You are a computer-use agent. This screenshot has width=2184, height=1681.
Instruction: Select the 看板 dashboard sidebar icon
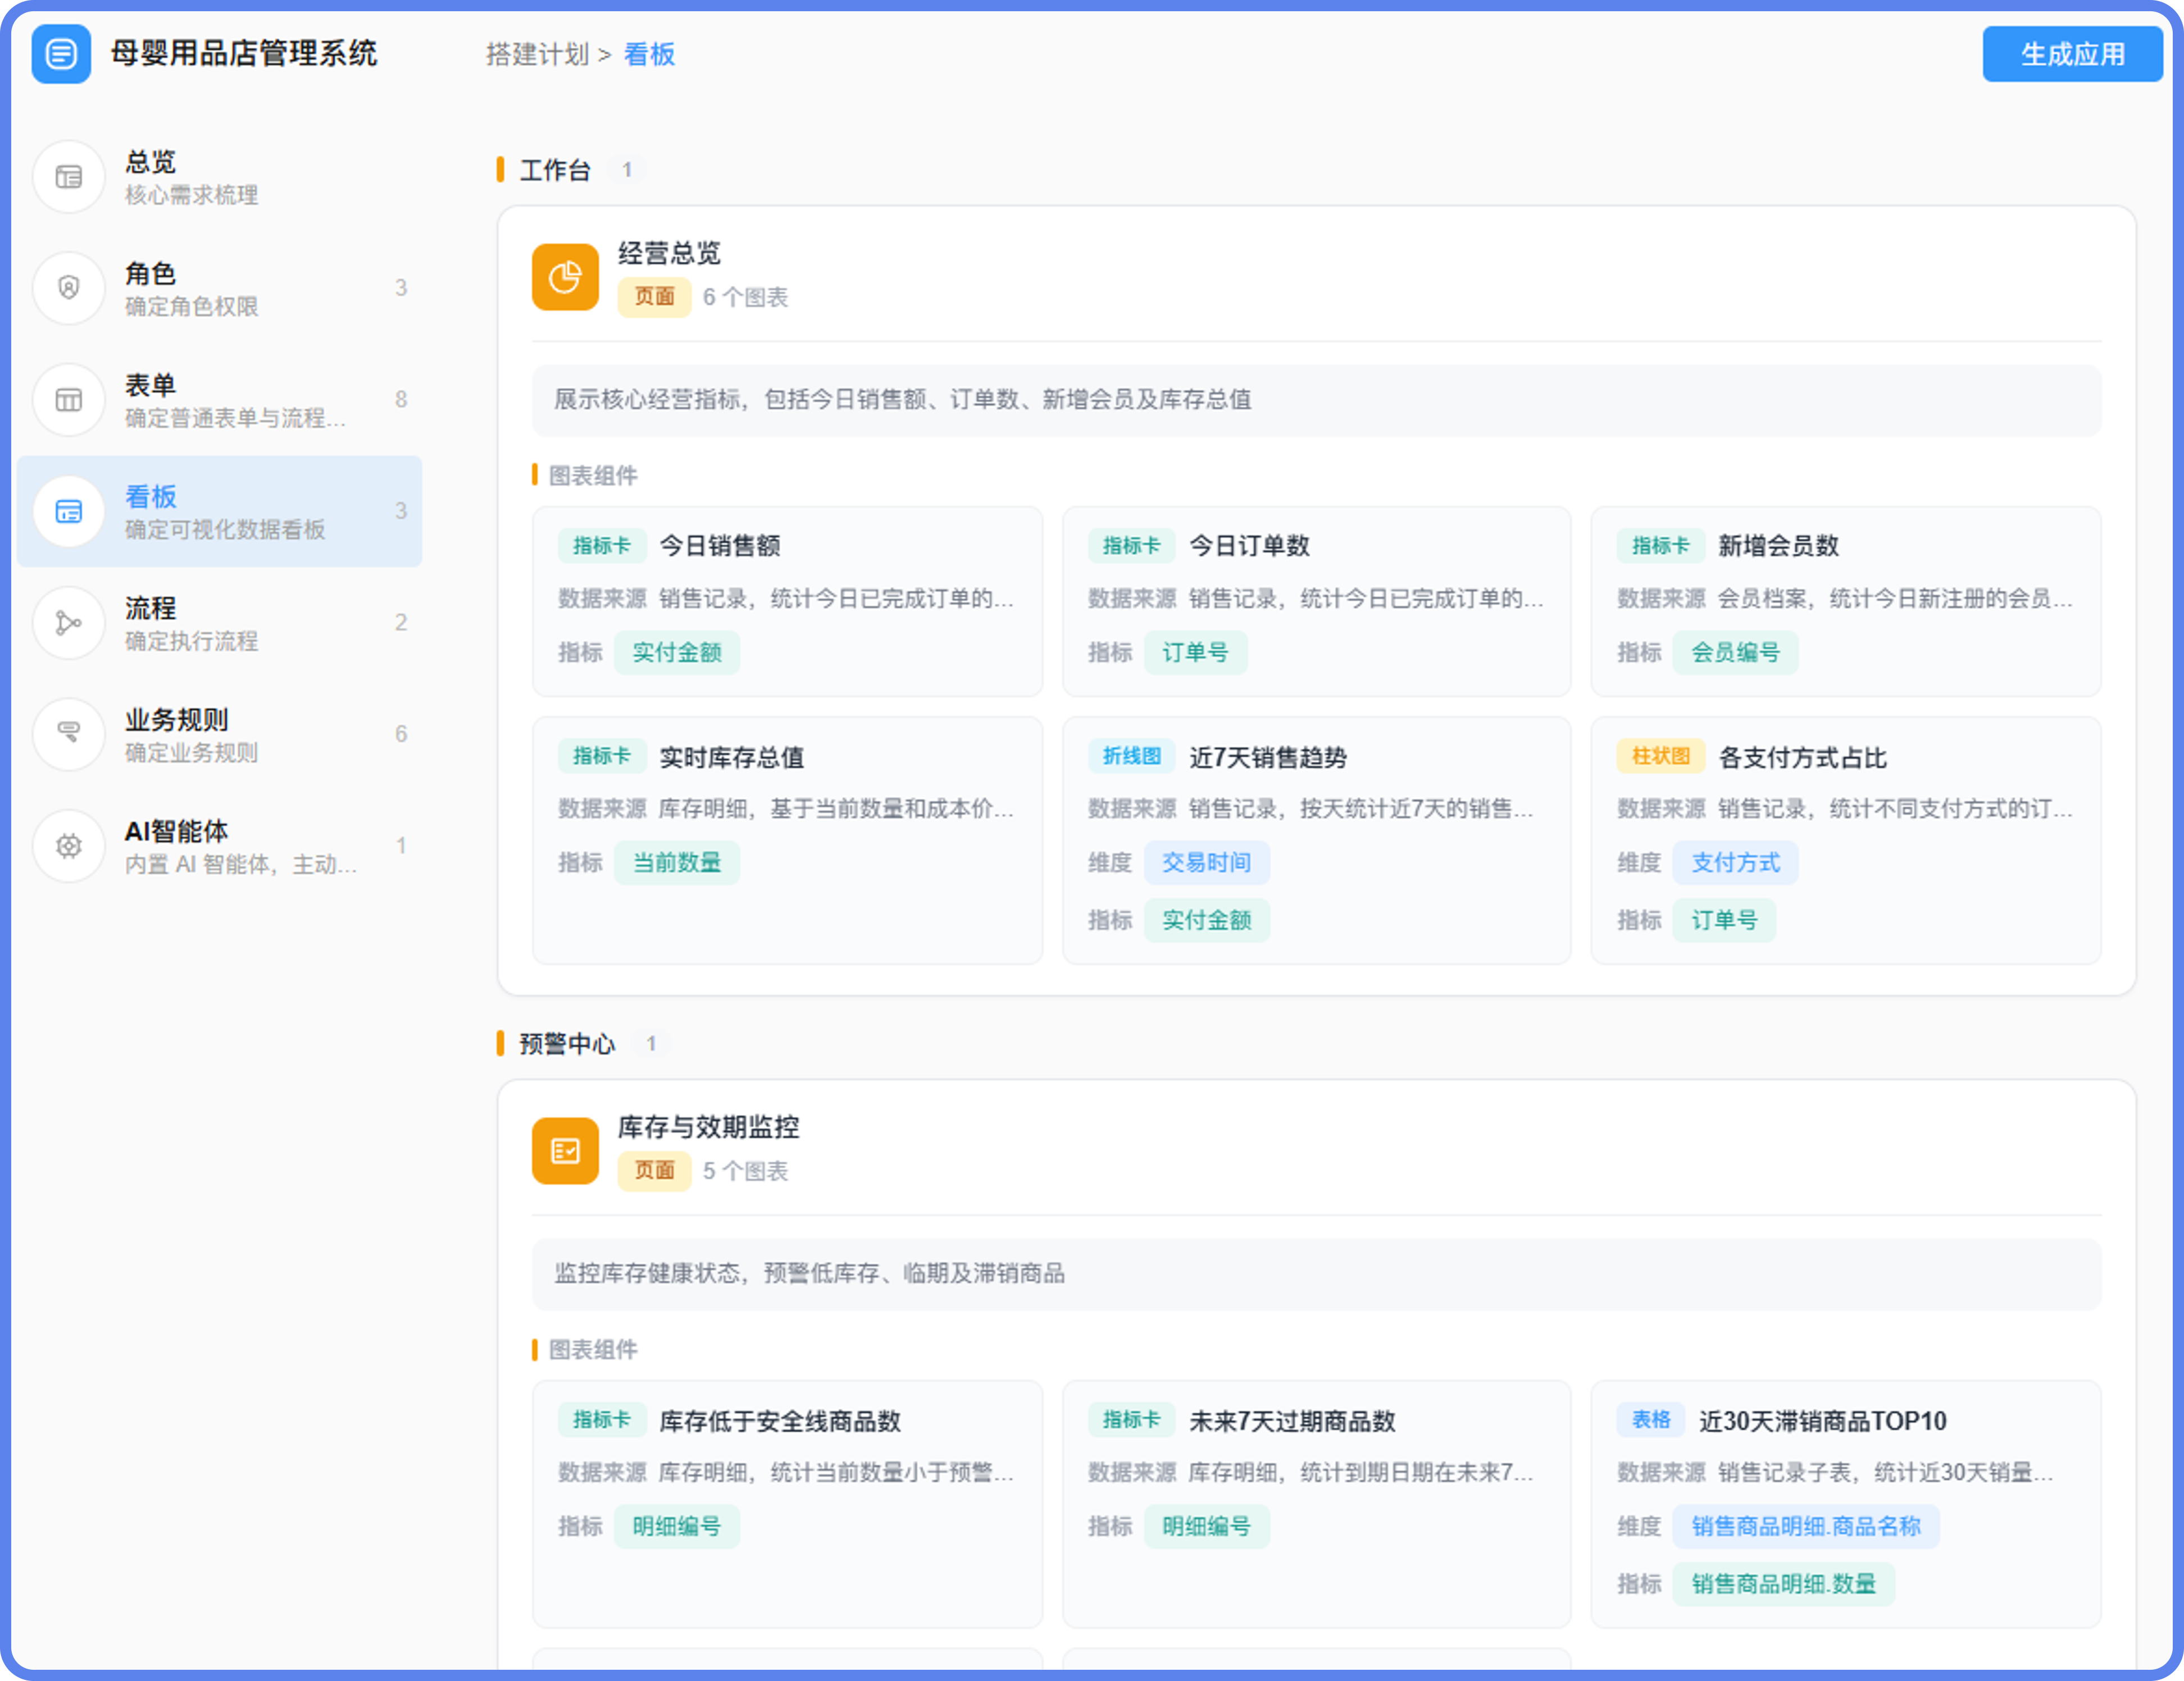click(69, 511)
